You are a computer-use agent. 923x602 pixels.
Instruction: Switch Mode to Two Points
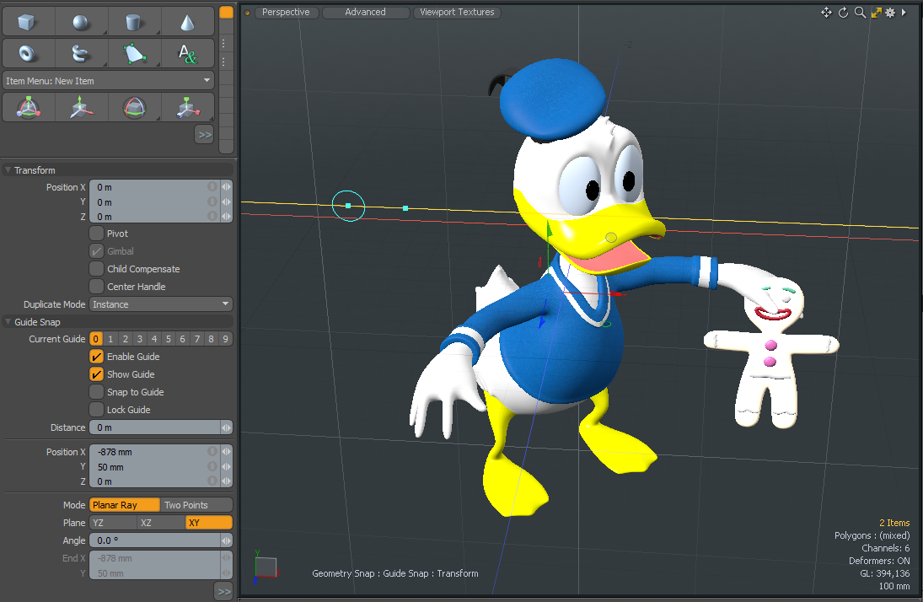pyautogui.click(x=196, y=505)
